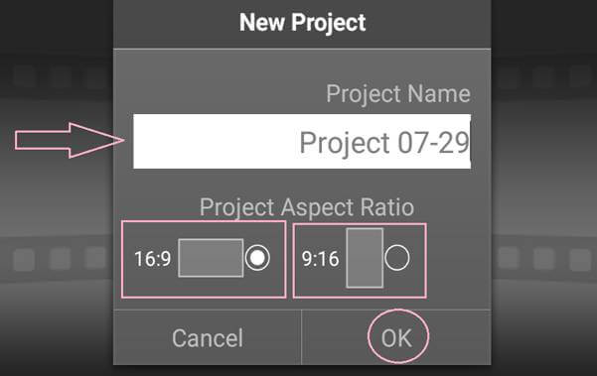Screen dimensions: 597x376
Task: Click the 'Project 07-29' text in field
Action: click(x=384, y=143)
